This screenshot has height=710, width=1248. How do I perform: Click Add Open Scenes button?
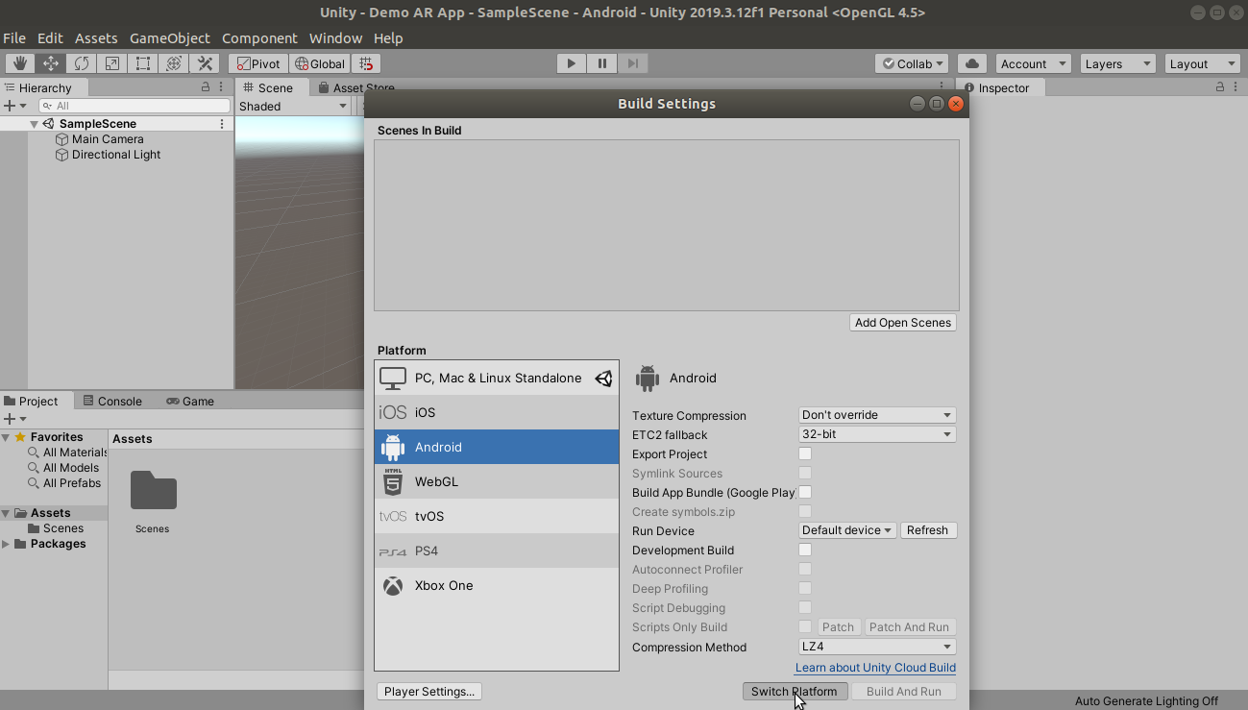[903, 323]
